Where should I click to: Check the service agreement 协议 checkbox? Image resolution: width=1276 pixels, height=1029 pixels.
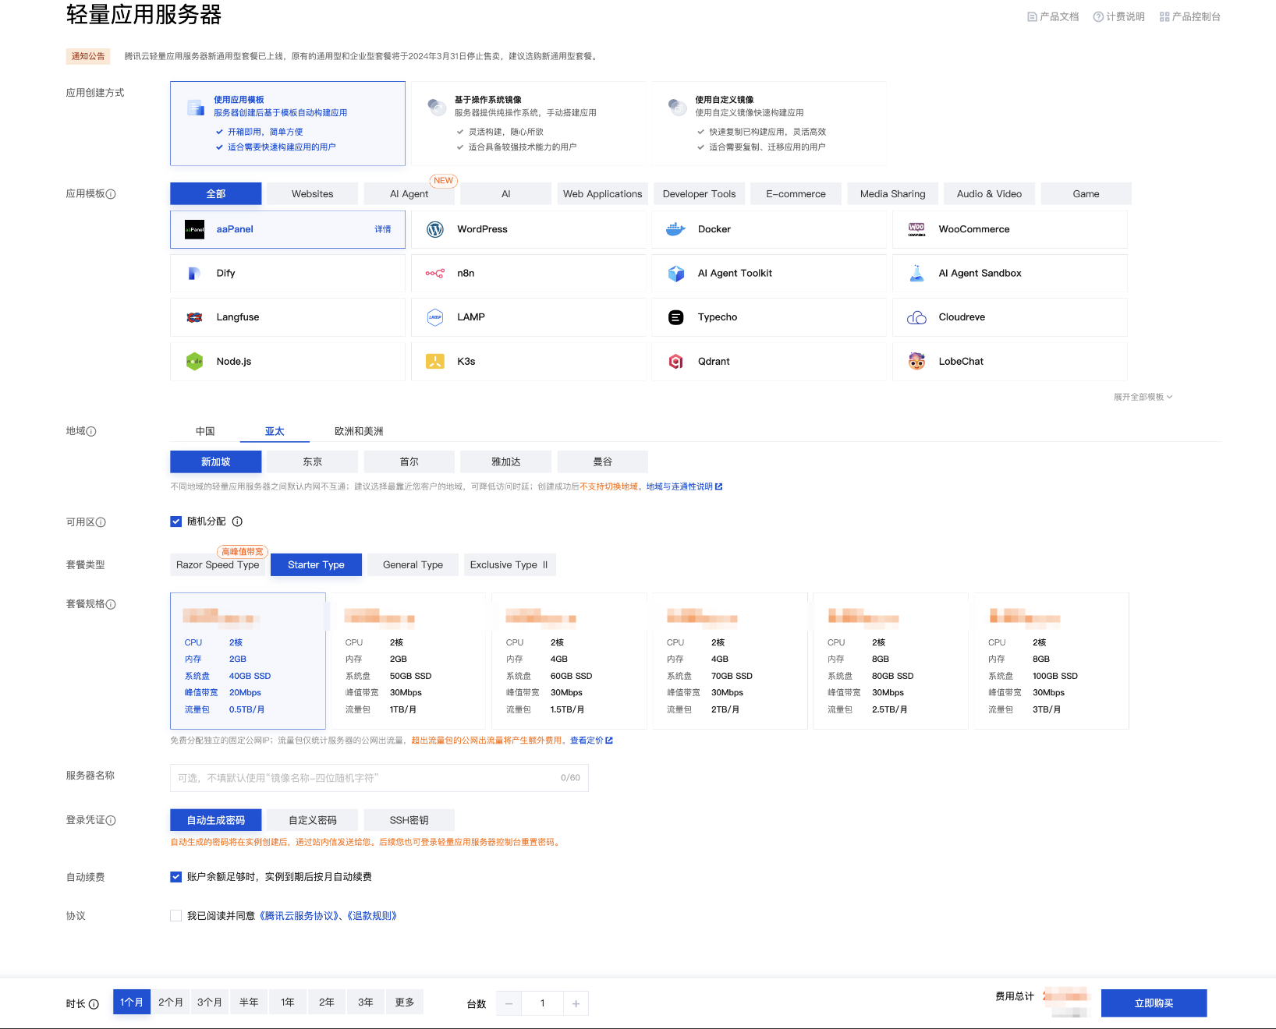pos(176,916)
